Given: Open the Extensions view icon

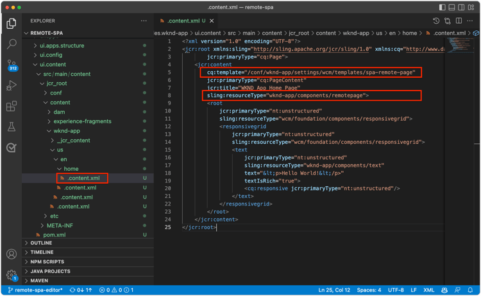Looking at the screenshot, I should coord(12,107).
